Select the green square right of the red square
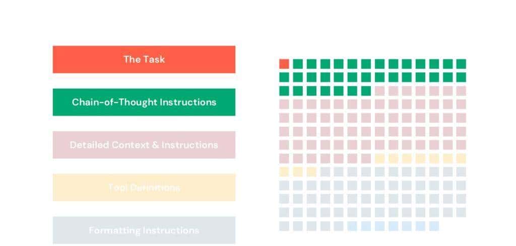The image size is (516, 246). coord(298,64)
